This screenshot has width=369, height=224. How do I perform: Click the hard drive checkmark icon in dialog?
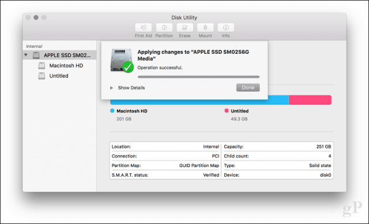click(x=122, y=60)
